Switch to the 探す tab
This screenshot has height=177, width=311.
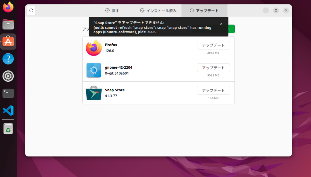click(x=112, y=11)
